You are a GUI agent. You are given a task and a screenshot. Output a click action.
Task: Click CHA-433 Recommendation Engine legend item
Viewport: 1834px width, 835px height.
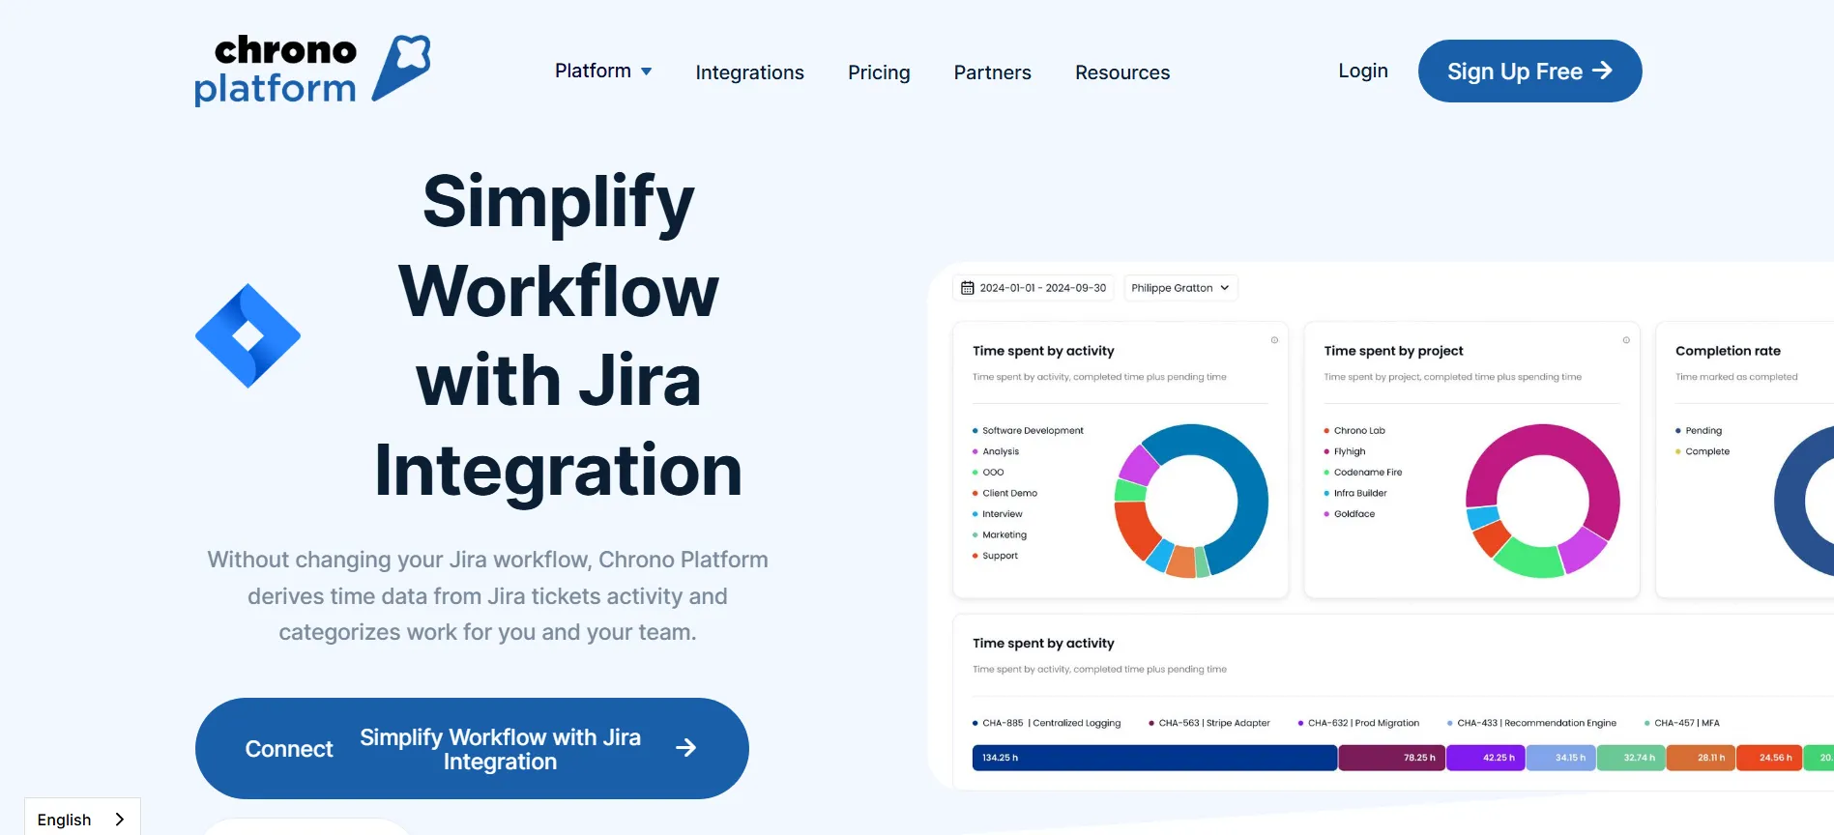(1531, 723)
